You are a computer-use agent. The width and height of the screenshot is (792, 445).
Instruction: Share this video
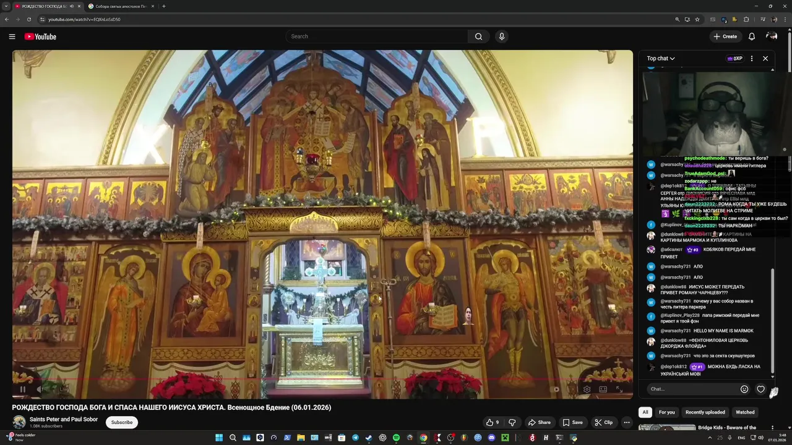(539, 422)
